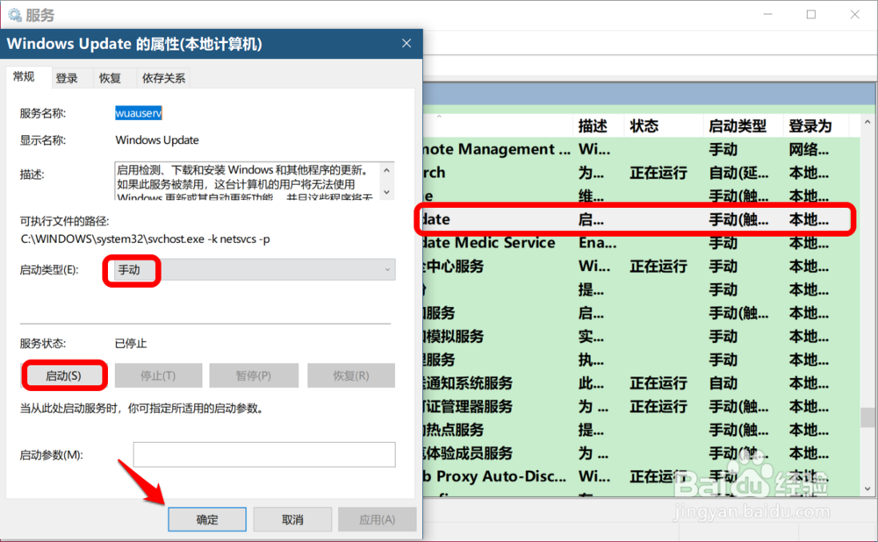Click Ena... description in Medic Service row
Image resolution: width=878 pixels, height=542 pixels.
(x=597, y=243)
